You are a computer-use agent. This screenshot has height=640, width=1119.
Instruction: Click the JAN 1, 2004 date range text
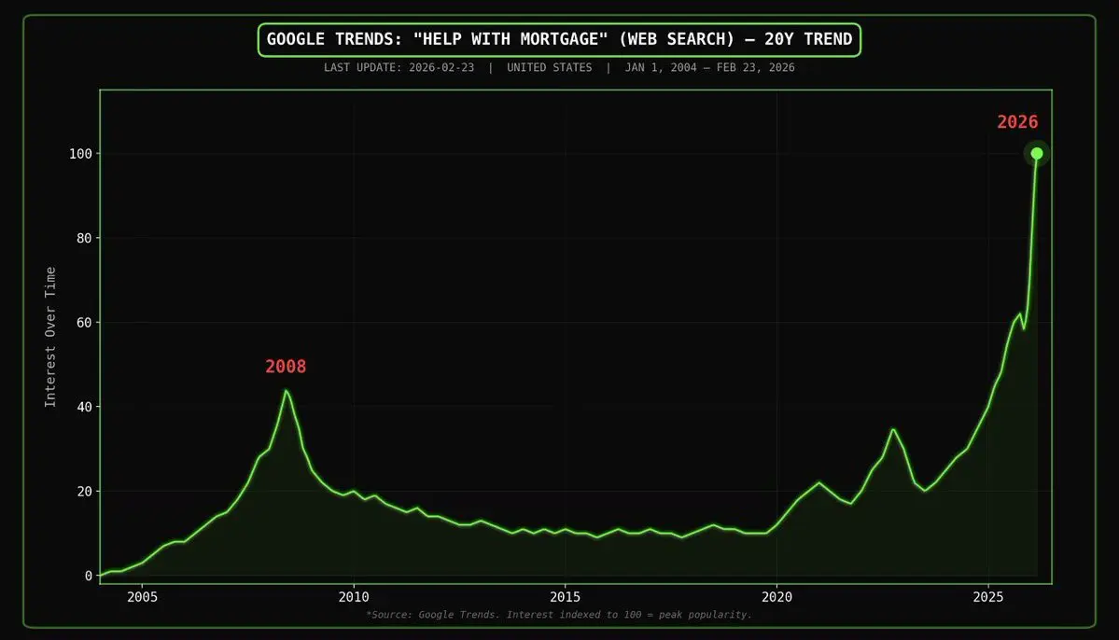[x=661, y=68]
